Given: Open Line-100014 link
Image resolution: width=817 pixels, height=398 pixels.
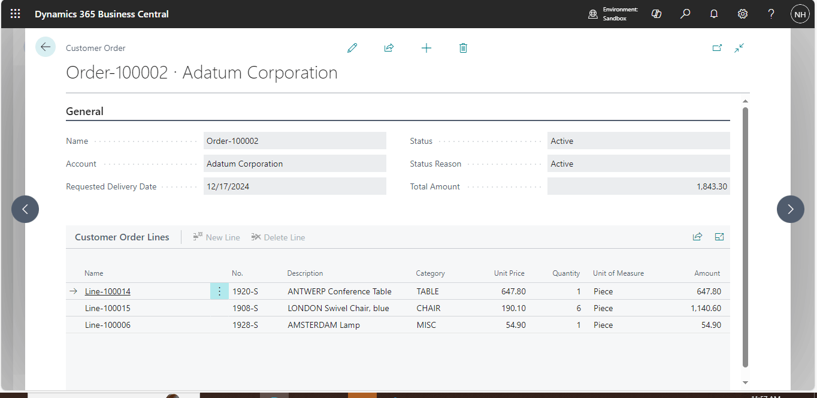Looking at the screenshot, I should tap(108, 292).
